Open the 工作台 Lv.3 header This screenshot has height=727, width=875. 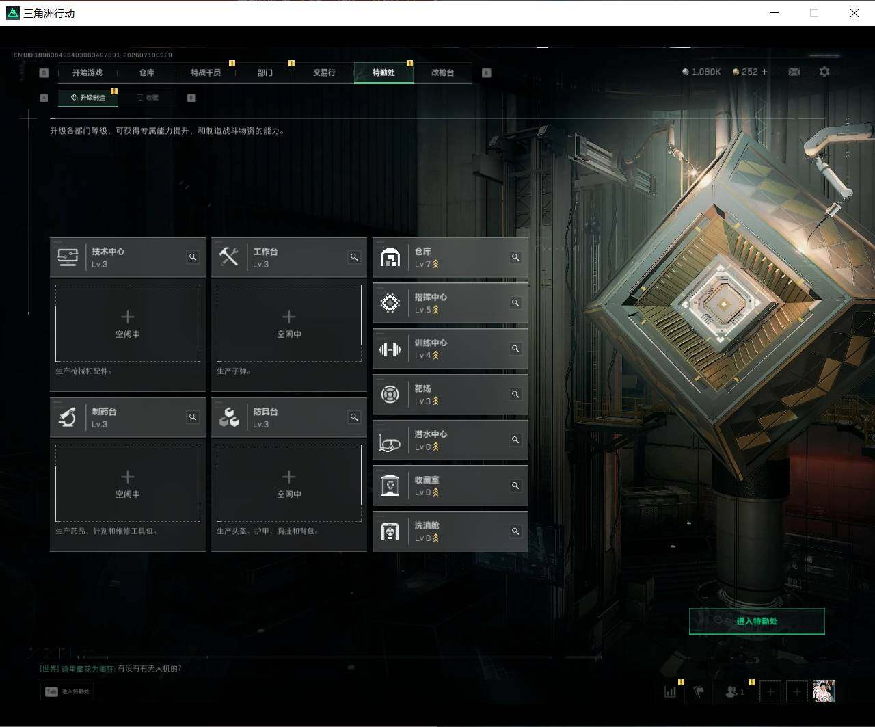click(289, 257)
